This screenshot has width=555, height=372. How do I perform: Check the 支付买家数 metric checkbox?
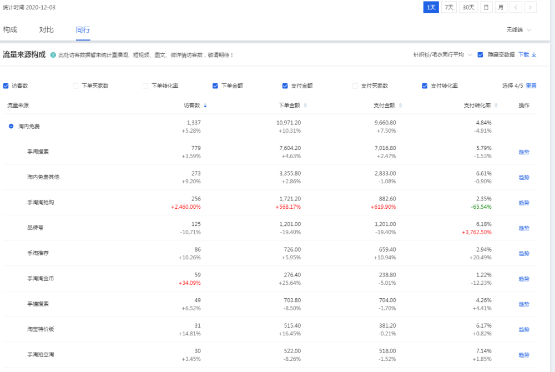click(x=355, y=86)
